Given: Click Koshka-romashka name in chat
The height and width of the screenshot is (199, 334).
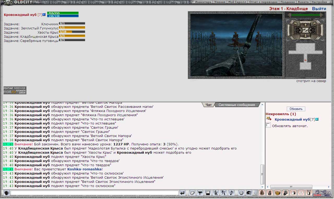Looking at the screenshot, I should [84, 169].
